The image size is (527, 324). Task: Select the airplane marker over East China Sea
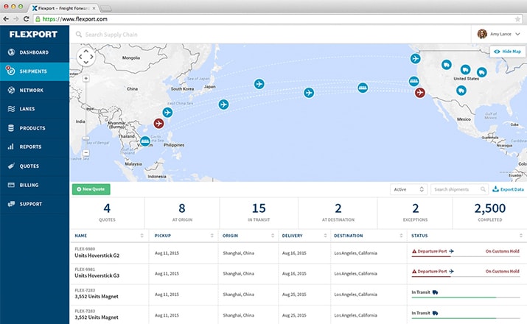coord(223,104)
